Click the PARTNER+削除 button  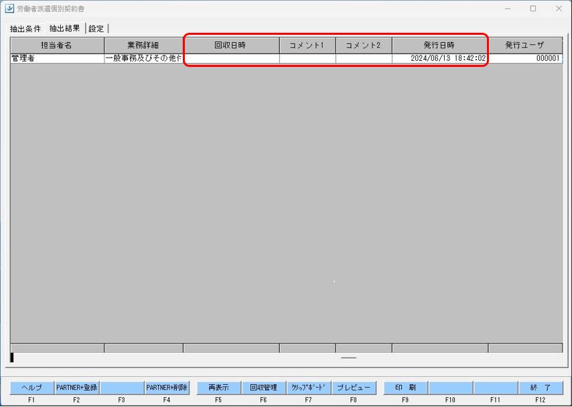coord(167,388)
